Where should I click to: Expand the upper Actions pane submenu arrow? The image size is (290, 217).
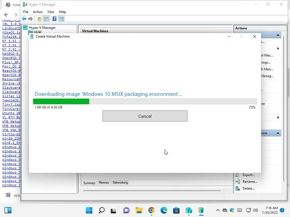(278, 49)
